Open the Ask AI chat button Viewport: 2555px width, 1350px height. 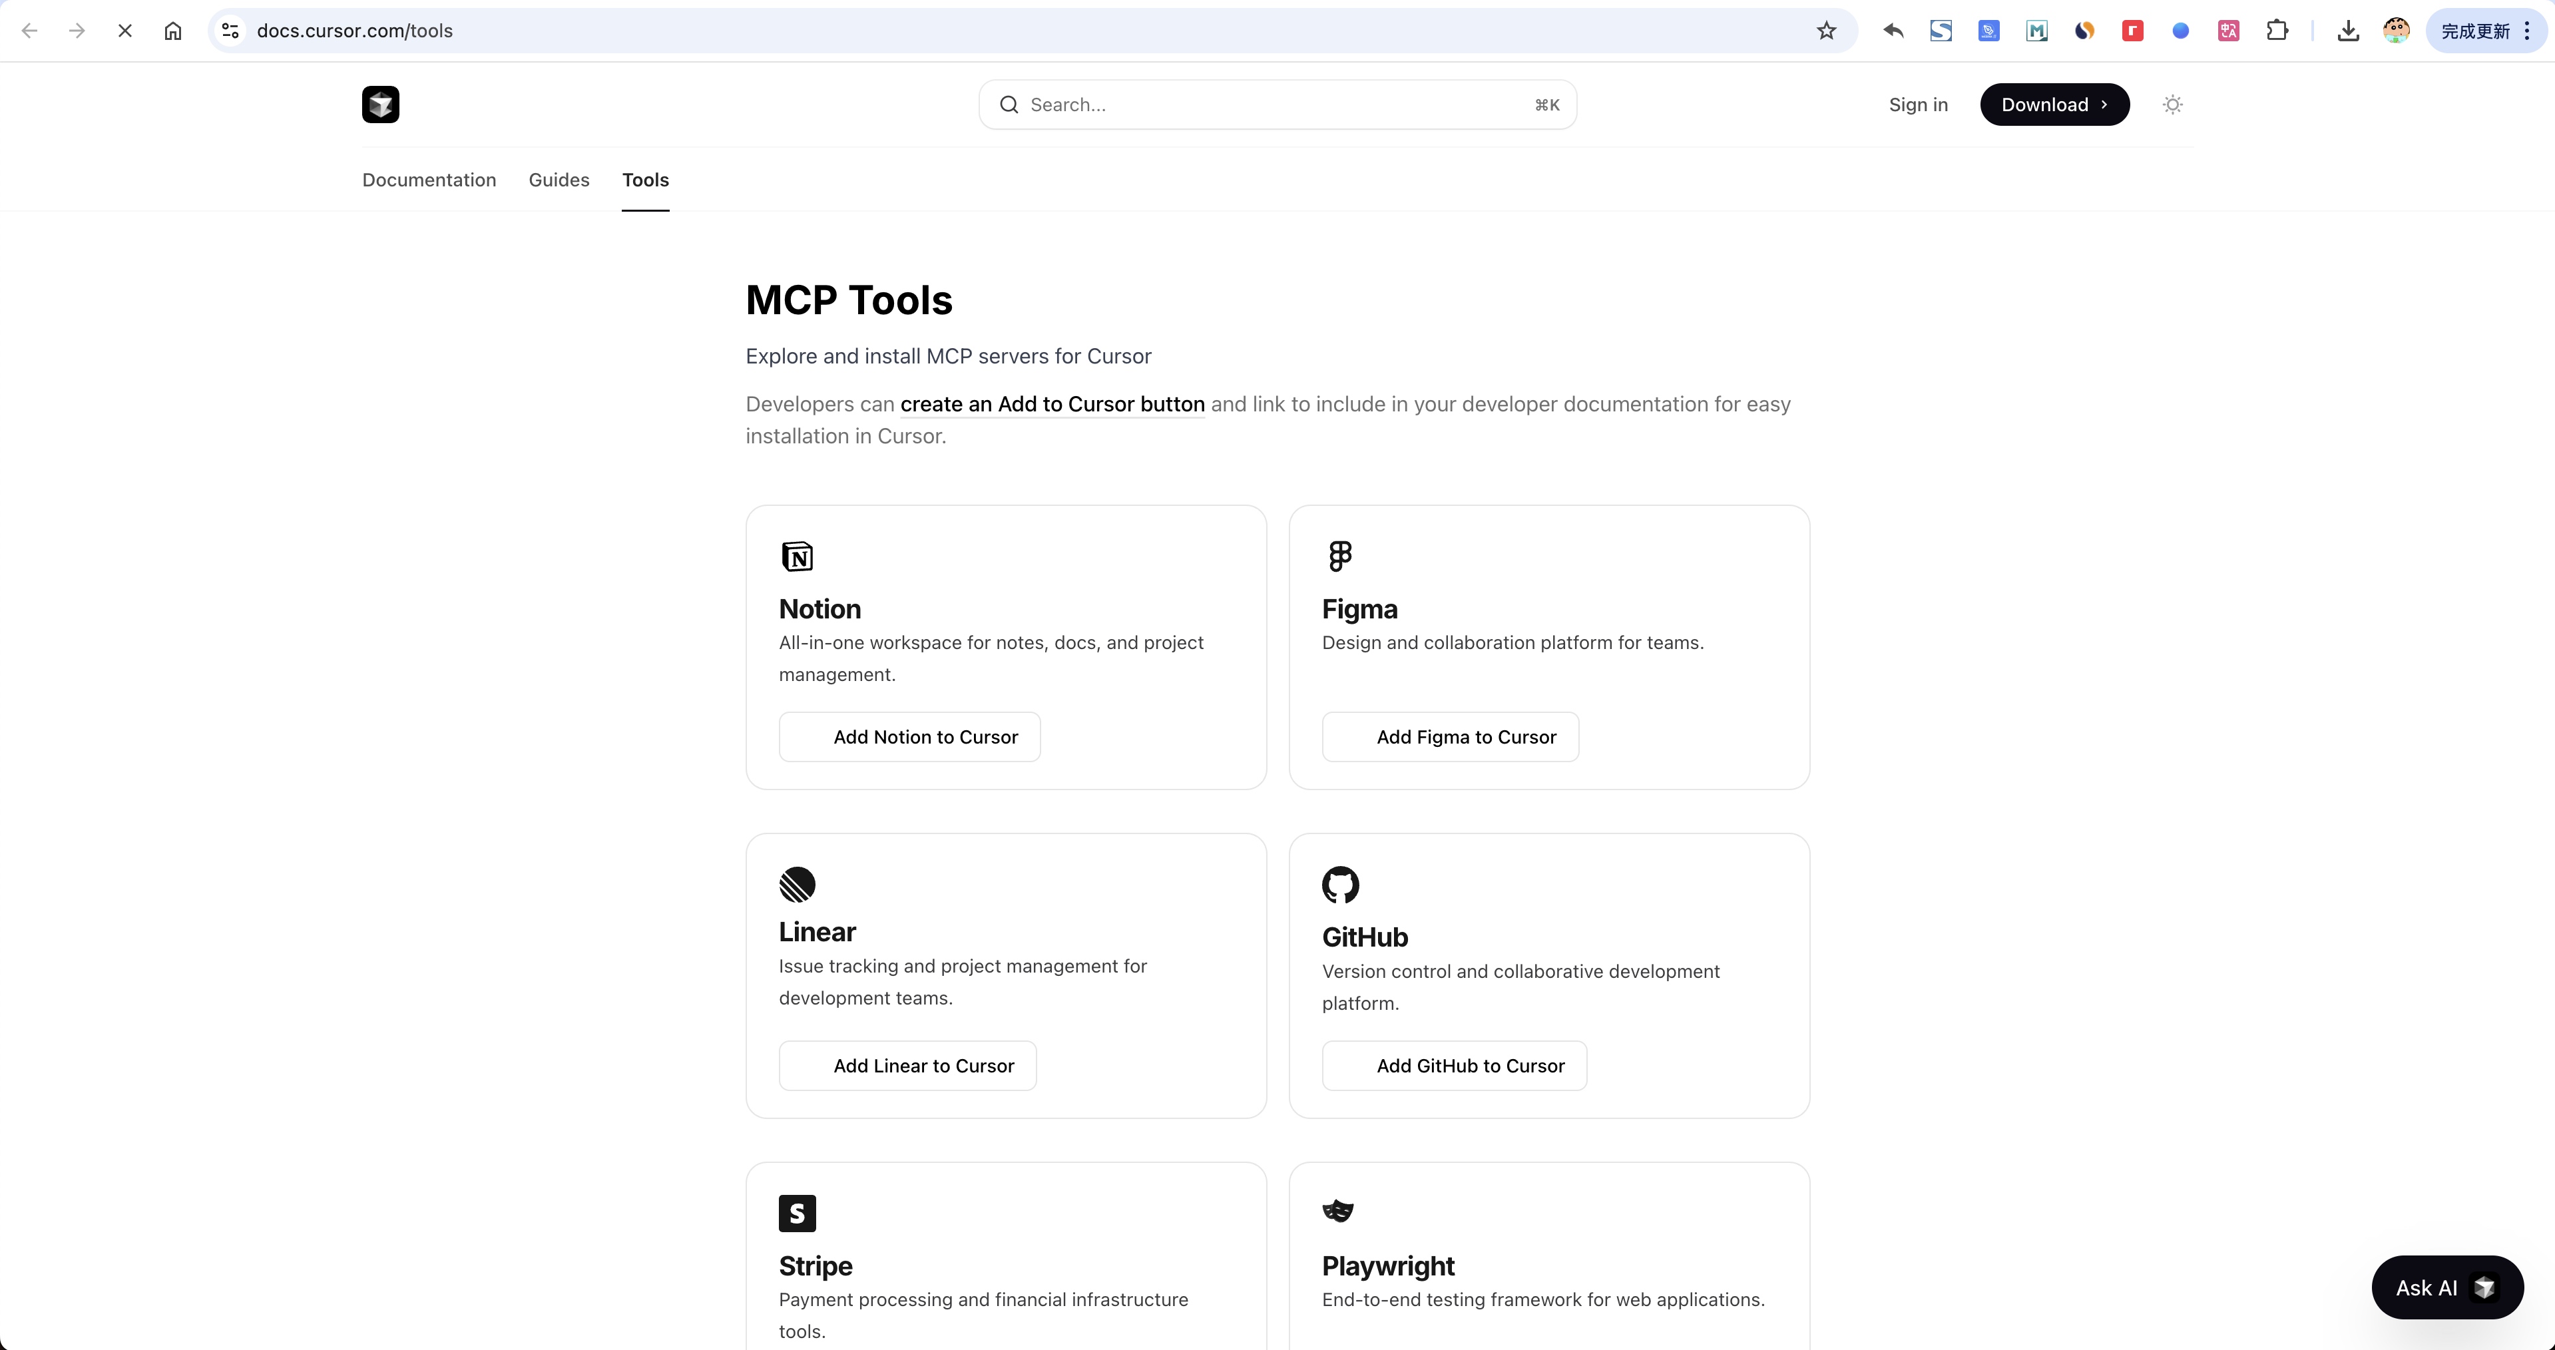[x=2447, y=1287]
